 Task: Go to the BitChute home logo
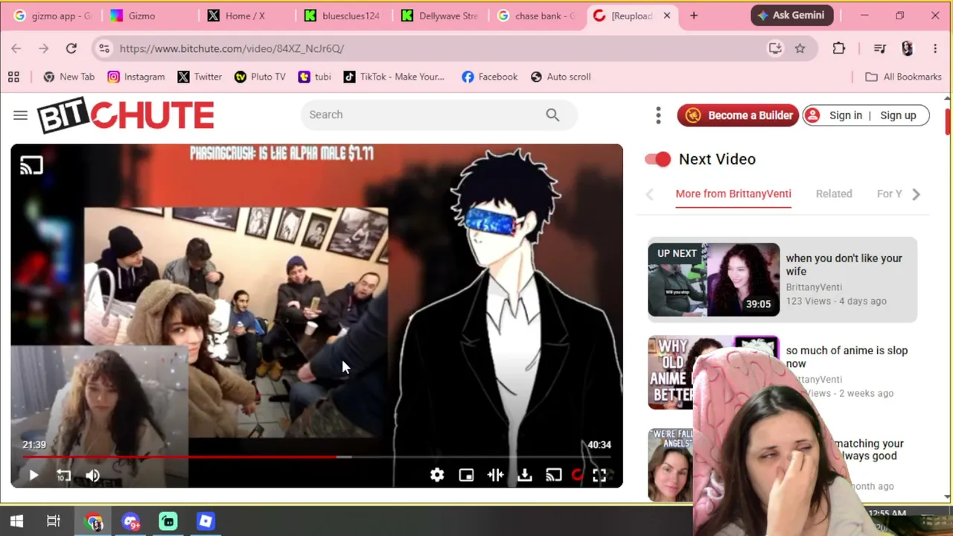click(x=126, y=115)
